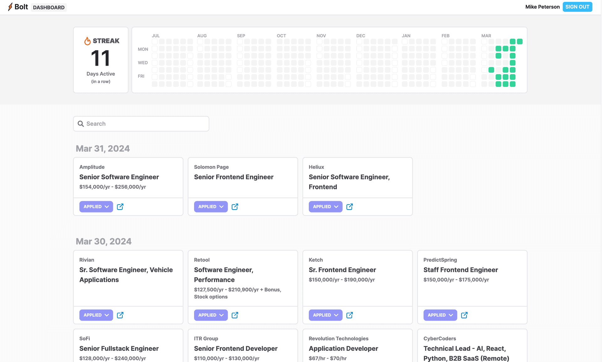This screenshot has height=362, width=602.
Task: Open external link for Rivian job
Action: 120,315
